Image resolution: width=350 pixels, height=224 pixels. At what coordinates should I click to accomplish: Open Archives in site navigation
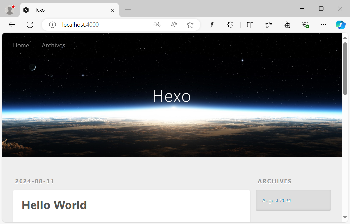(53, 45)
